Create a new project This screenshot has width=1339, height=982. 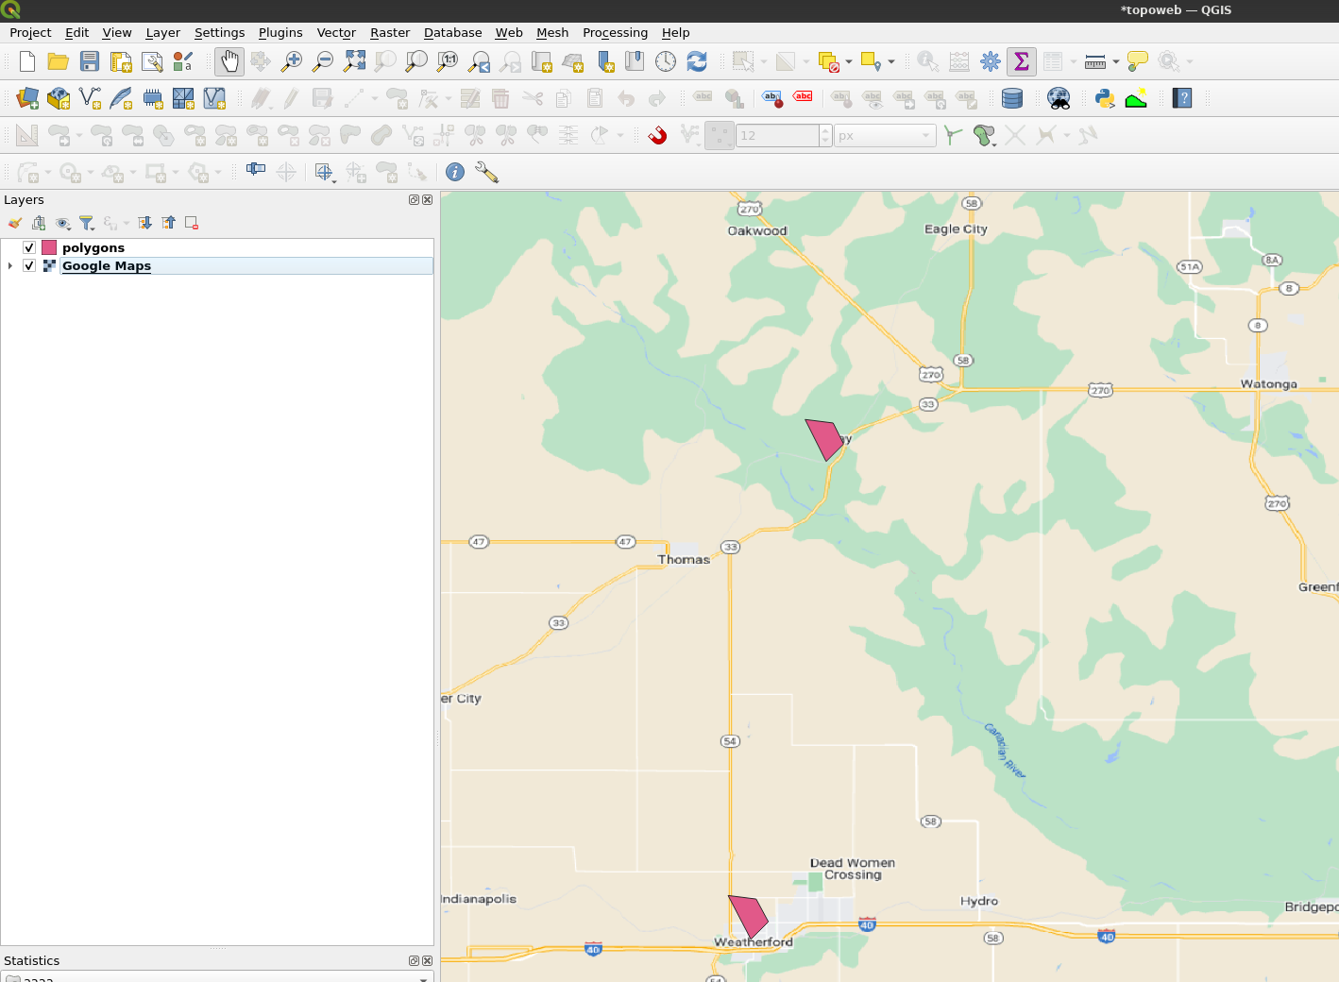[27, 61]
